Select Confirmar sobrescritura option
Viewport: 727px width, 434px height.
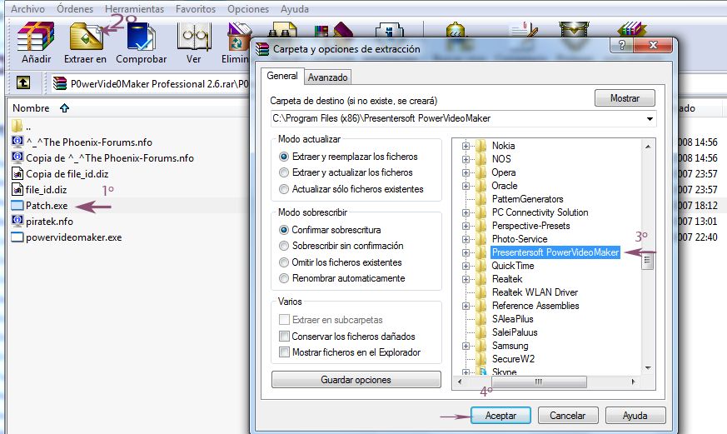coord(284,230)
